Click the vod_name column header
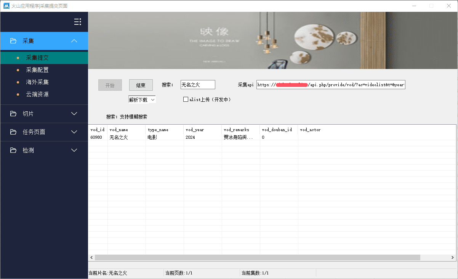Viewport: 458px width, 279px height. pyautogui.click(x=127, y=130)
